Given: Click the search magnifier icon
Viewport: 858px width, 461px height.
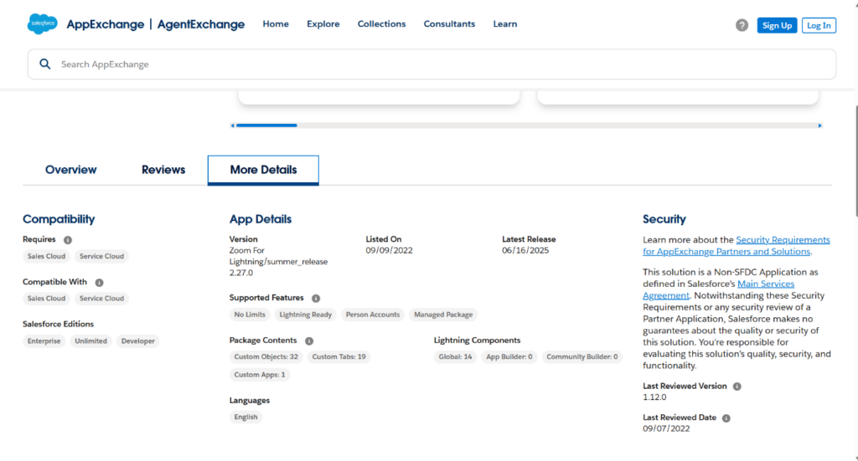Looking at the screenshot, I should tap(44, 64).
